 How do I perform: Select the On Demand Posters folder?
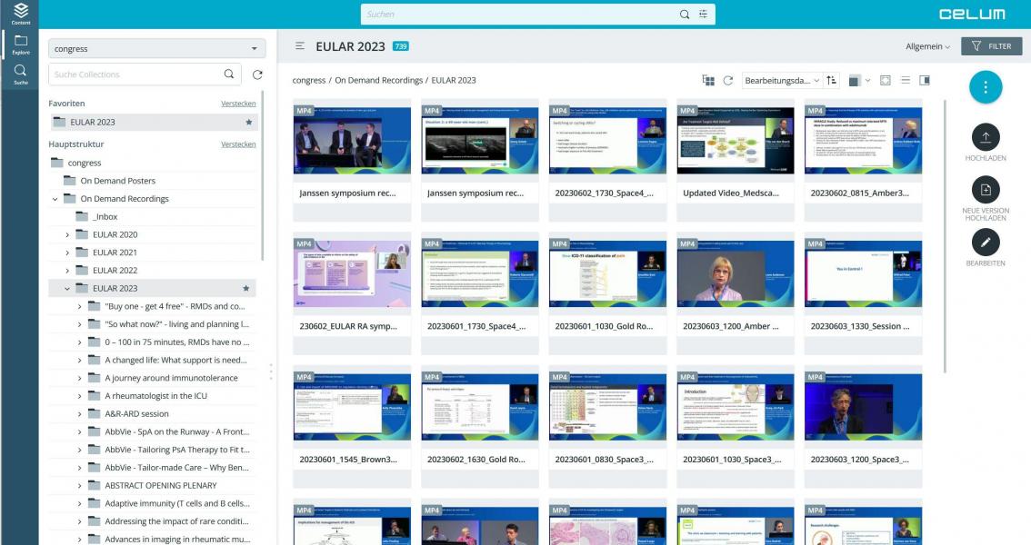click(x=117, y=181)
